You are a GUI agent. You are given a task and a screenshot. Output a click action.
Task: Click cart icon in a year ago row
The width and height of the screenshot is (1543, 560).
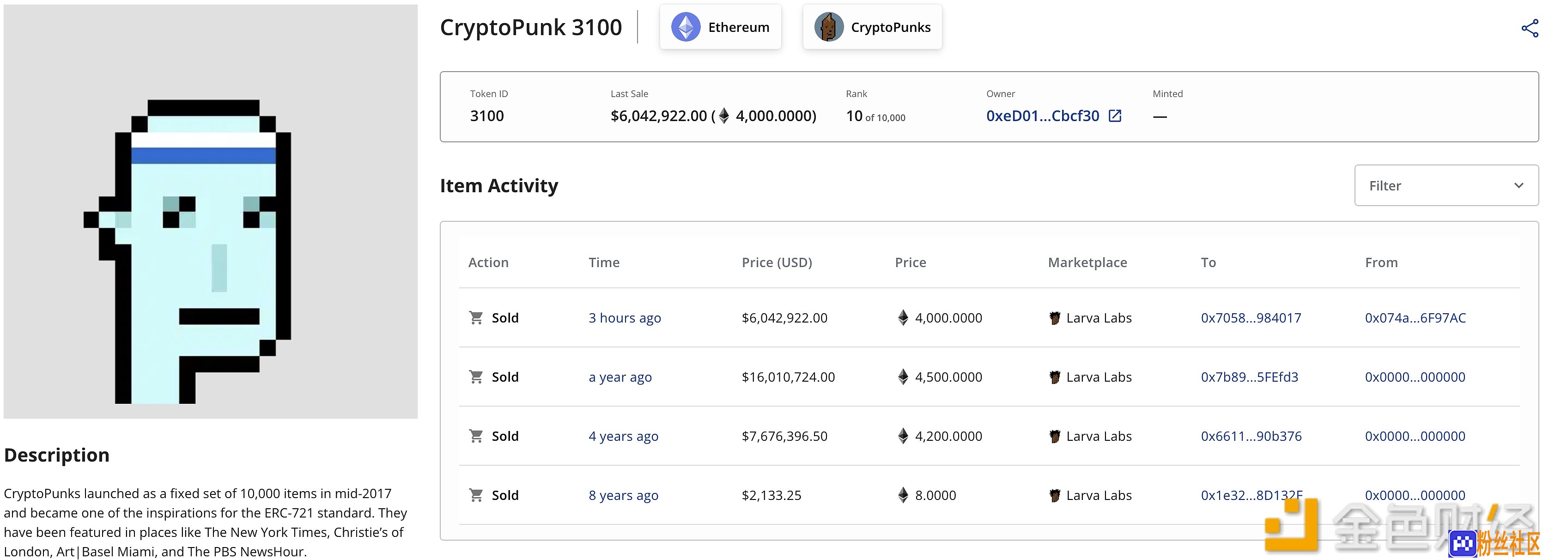(475, 377)
